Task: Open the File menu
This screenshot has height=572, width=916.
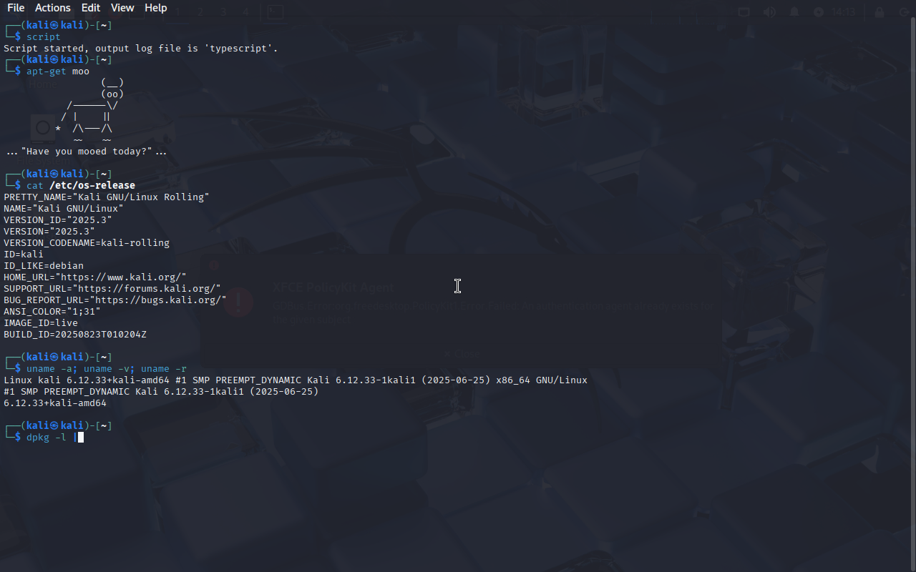Action: (x=16, y=8)
